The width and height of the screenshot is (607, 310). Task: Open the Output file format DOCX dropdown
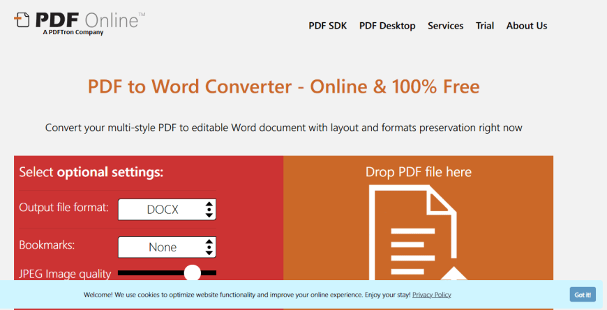click(x=167, y=210)
